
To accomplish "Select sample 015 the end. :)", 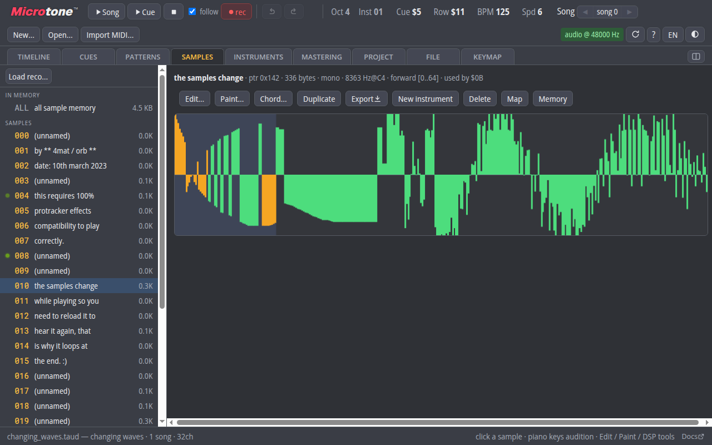I will pos(79,361).
